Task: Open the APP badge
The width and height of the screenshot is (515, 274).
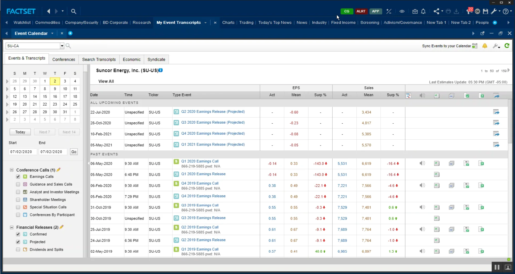Action: pos(376,11)
